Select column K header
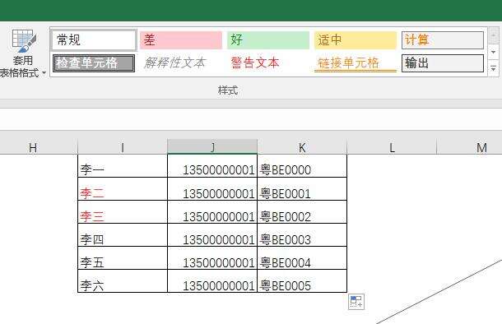Viewport: 502px width, 324px height. [302, 147]
